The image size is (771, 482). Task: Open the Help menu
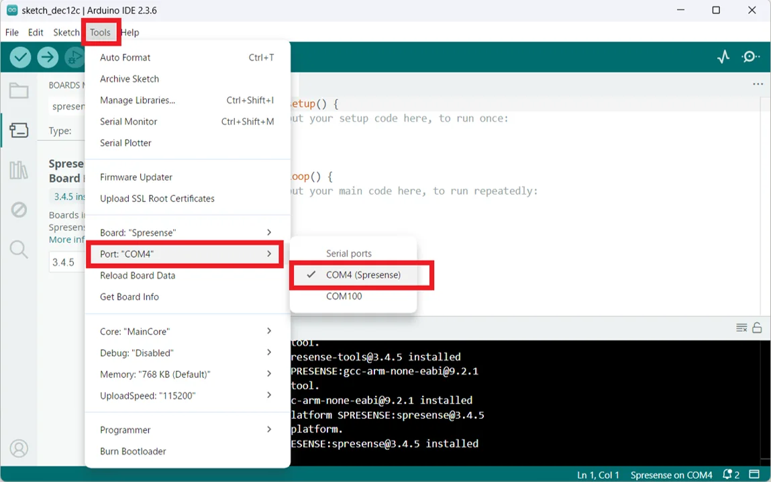point(130,32)
